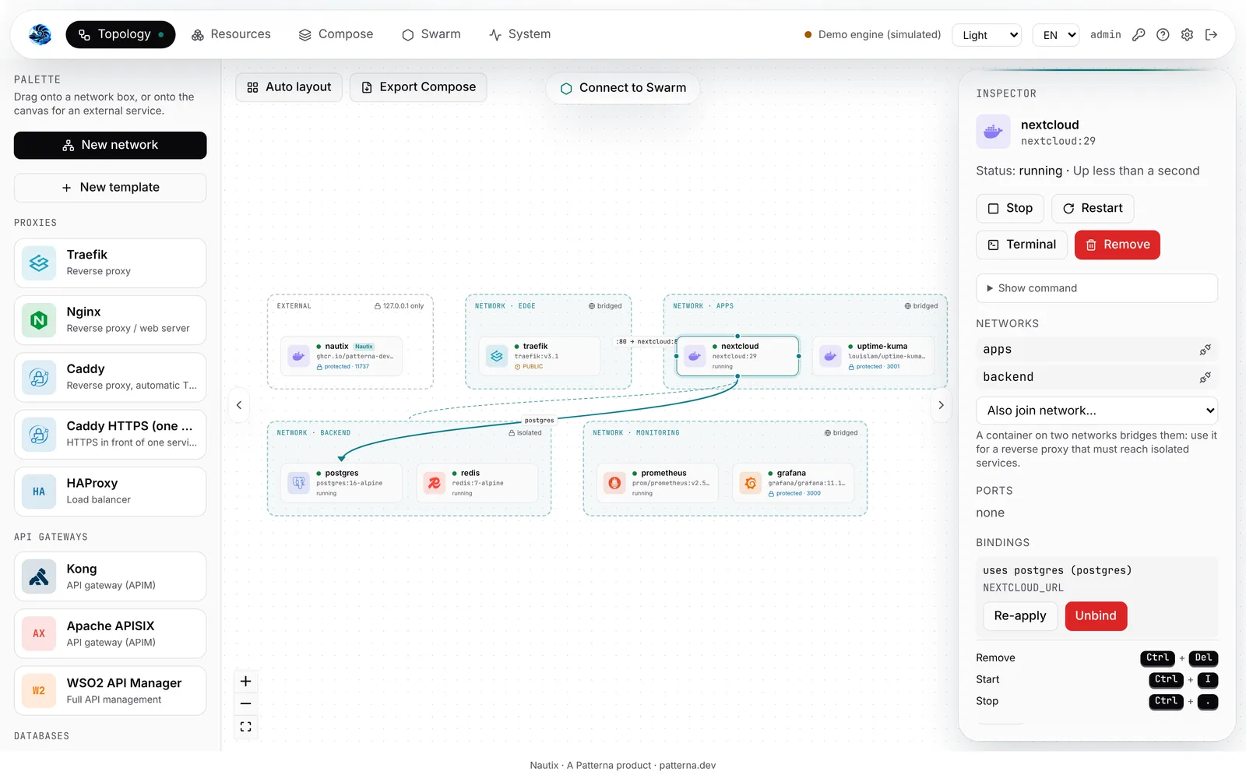The height and width of the screenshot is (779, 1246).
Task: Select the Apache APISIX icon in the palette
Action: click(39, 633)
